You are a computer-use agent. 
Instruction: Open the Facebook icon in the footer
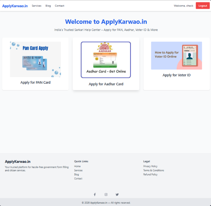pos(95,195)
